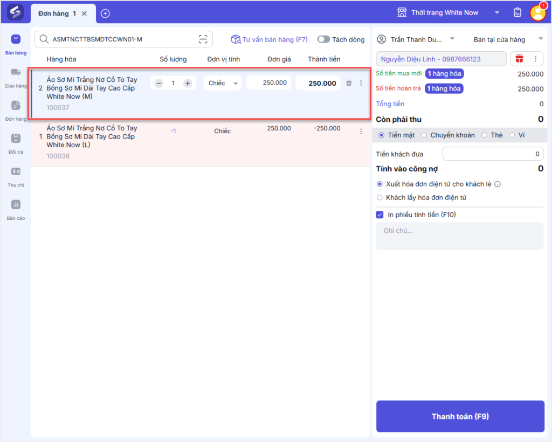The width and height of the screenshot is (552, 442).
Task: Open the Đơn hàng sidebar section
Action: click(x=16, y=111)
